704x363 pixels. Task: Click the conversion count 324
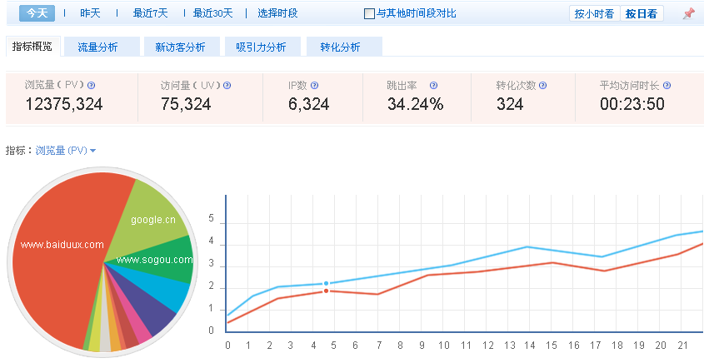click(510, 104)
